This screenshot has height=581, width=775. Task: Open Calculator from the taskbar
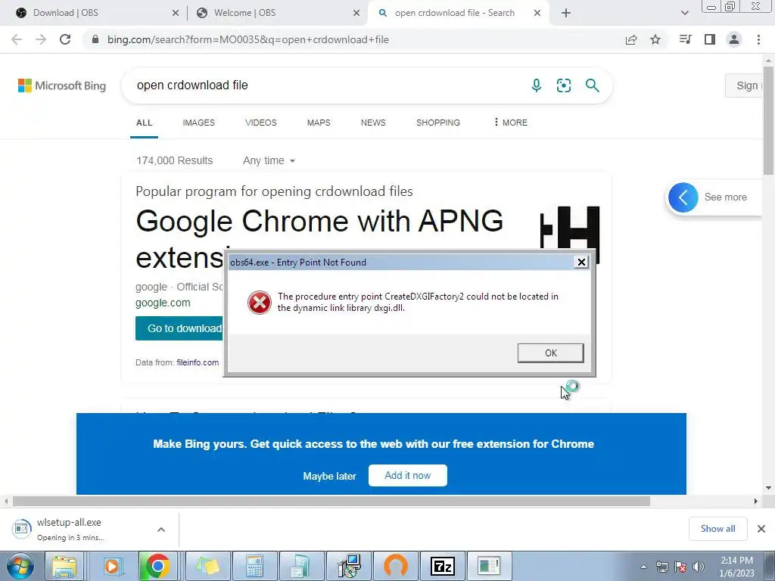pos(254,566)
